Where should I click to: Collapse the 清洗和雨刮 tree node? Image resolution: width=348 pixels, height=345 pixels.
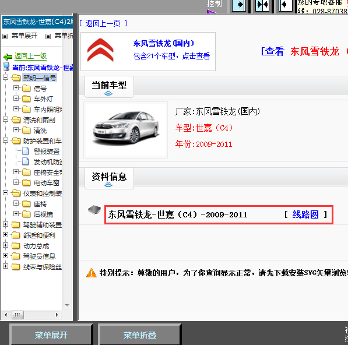pyautogui.click(x=6, y=119)
